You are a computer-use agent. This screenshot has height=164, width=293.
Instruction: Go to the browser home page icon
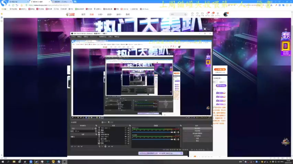22,5
